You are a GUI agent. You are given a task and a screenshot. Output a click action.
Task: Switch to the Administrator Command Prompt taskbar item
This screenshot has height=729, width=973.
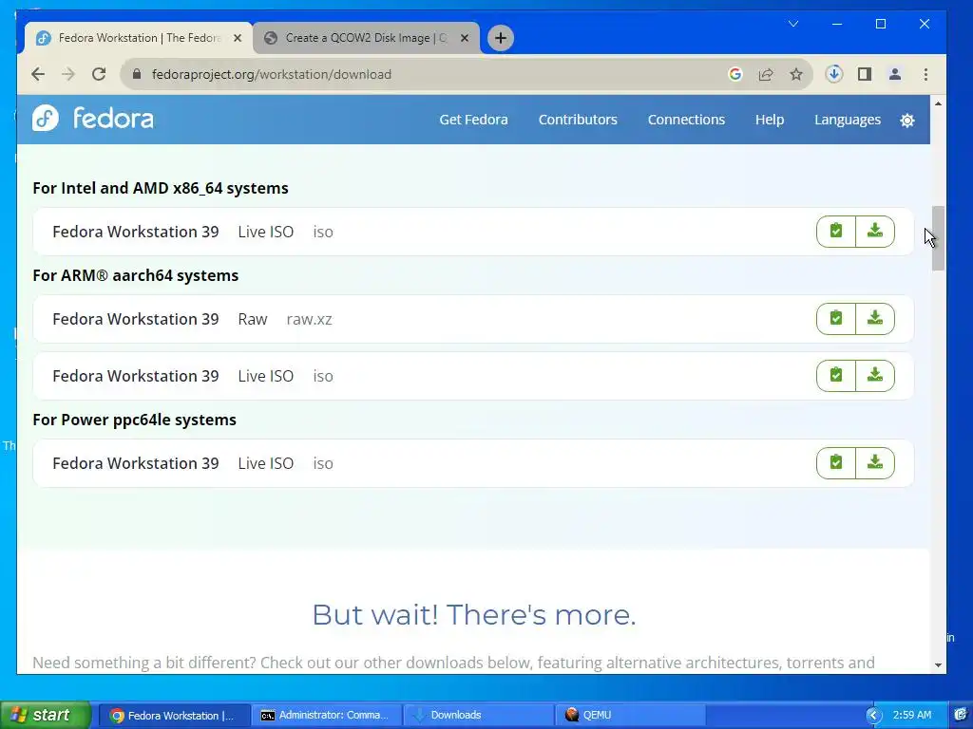(327, 716)
